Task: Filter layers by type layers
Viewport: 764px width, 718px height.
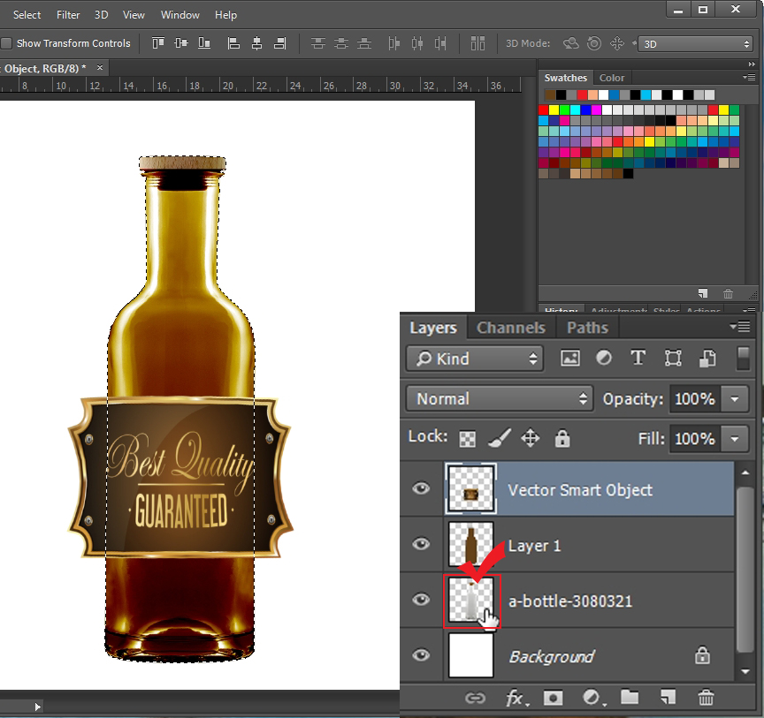Action: (x=638, y=359)
